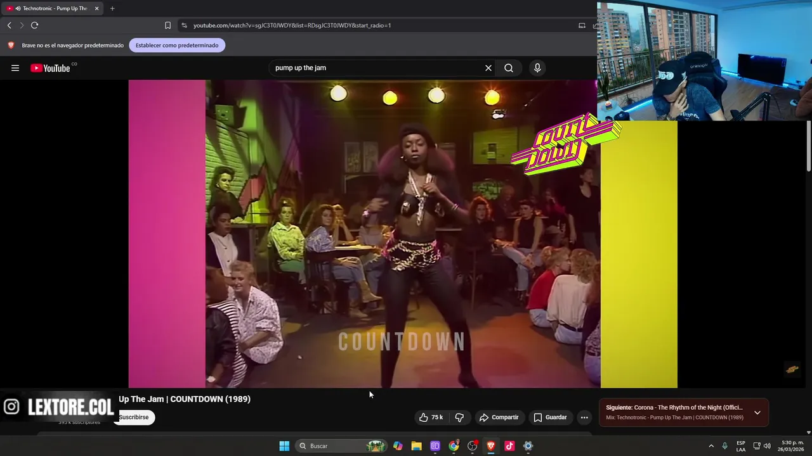Share the video with Compartir

[x=499, y=417]
